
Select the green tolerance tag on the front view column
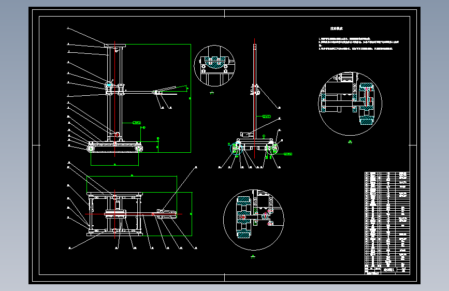[137, 123]
